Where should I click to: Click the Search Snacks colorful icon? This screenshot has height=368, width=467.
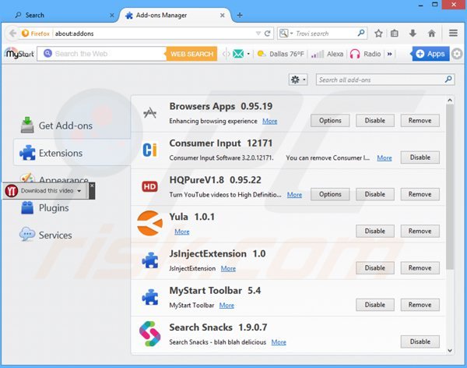(x=149, y=334)
